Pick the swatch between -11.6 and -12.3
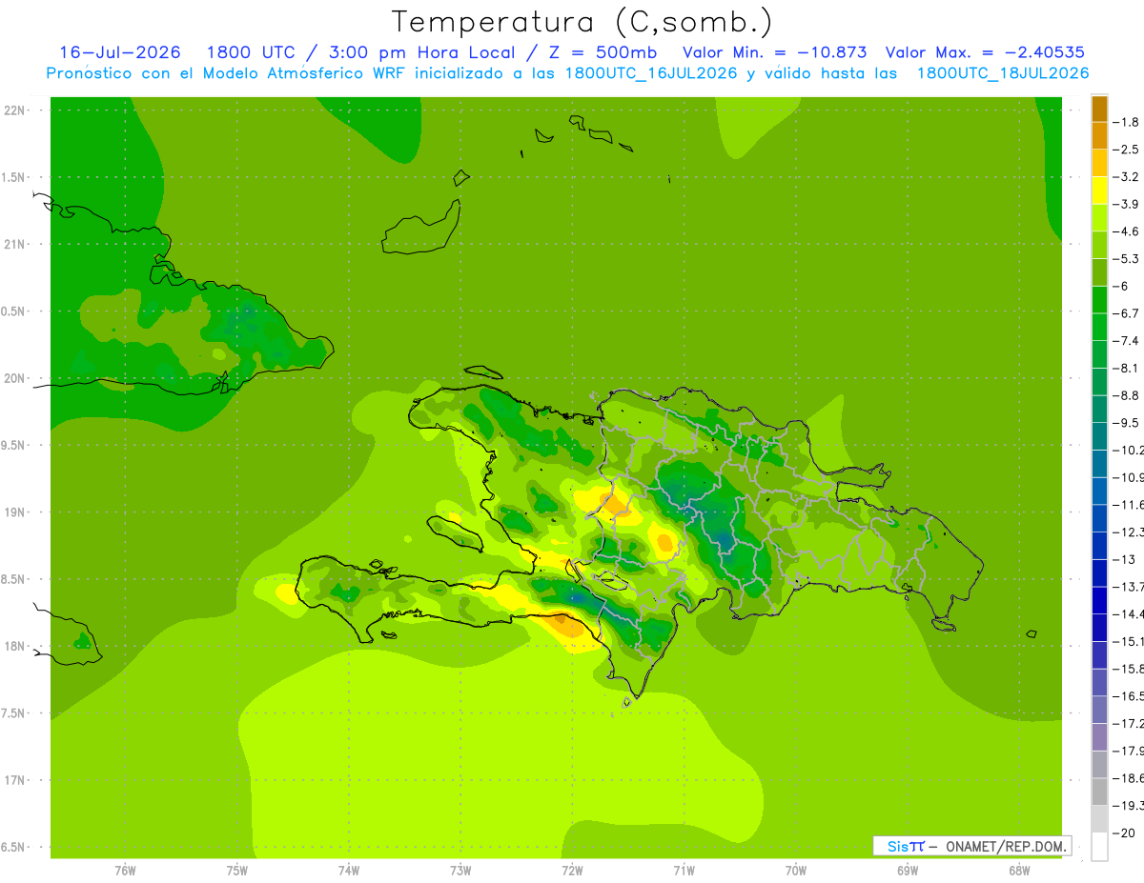The height and width of the screenshot is (883, 1144). 1099,518
